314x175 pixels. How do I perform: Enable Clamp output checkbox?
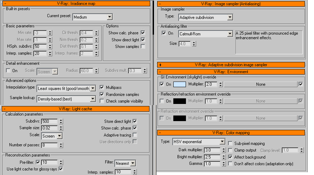(230, 150)
